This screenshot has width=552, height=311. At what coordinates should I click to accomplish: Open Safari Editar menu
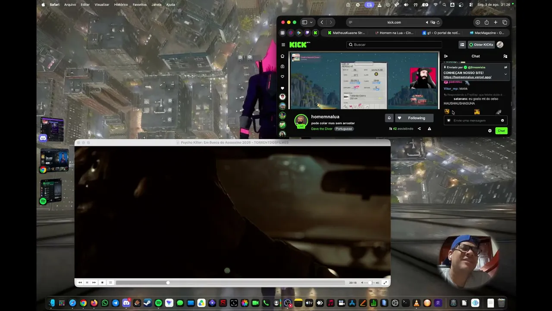85,5
